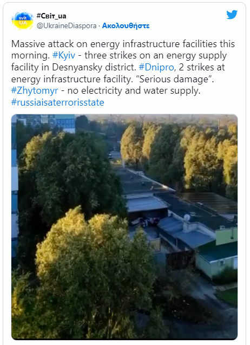
Task: Click the "no electricity and water supply" text
Action: 134,90
